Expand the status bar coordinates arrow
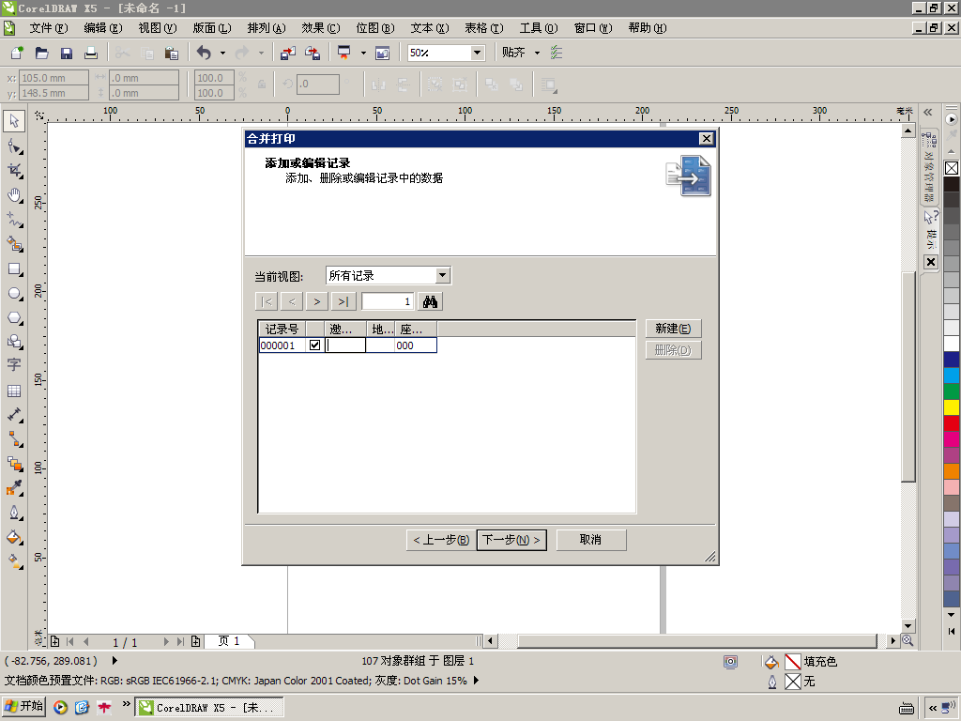961x721 pixels. [114, 661]
